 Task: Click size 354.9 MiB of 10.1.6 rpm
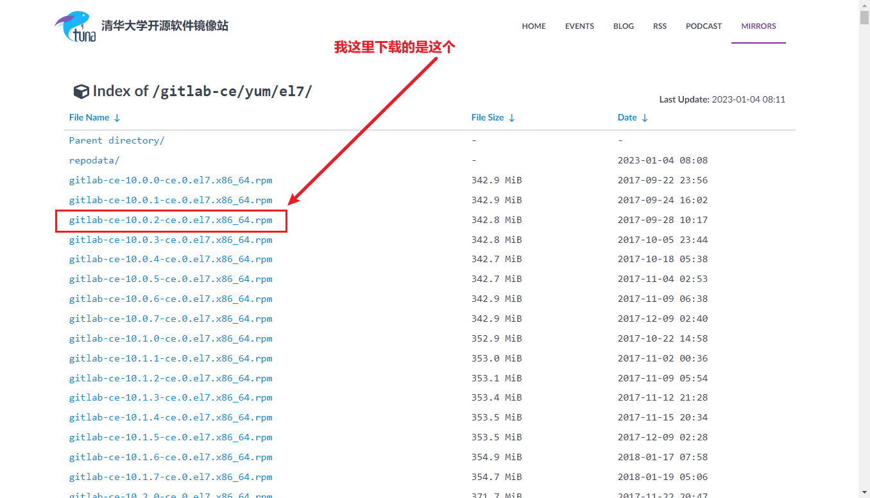coord(497,457)
